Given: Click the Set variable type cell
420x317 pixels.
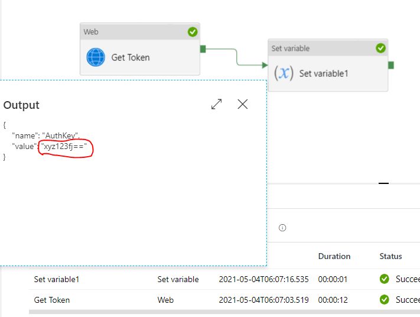Looking at the screenshot, I should point(178,279).
